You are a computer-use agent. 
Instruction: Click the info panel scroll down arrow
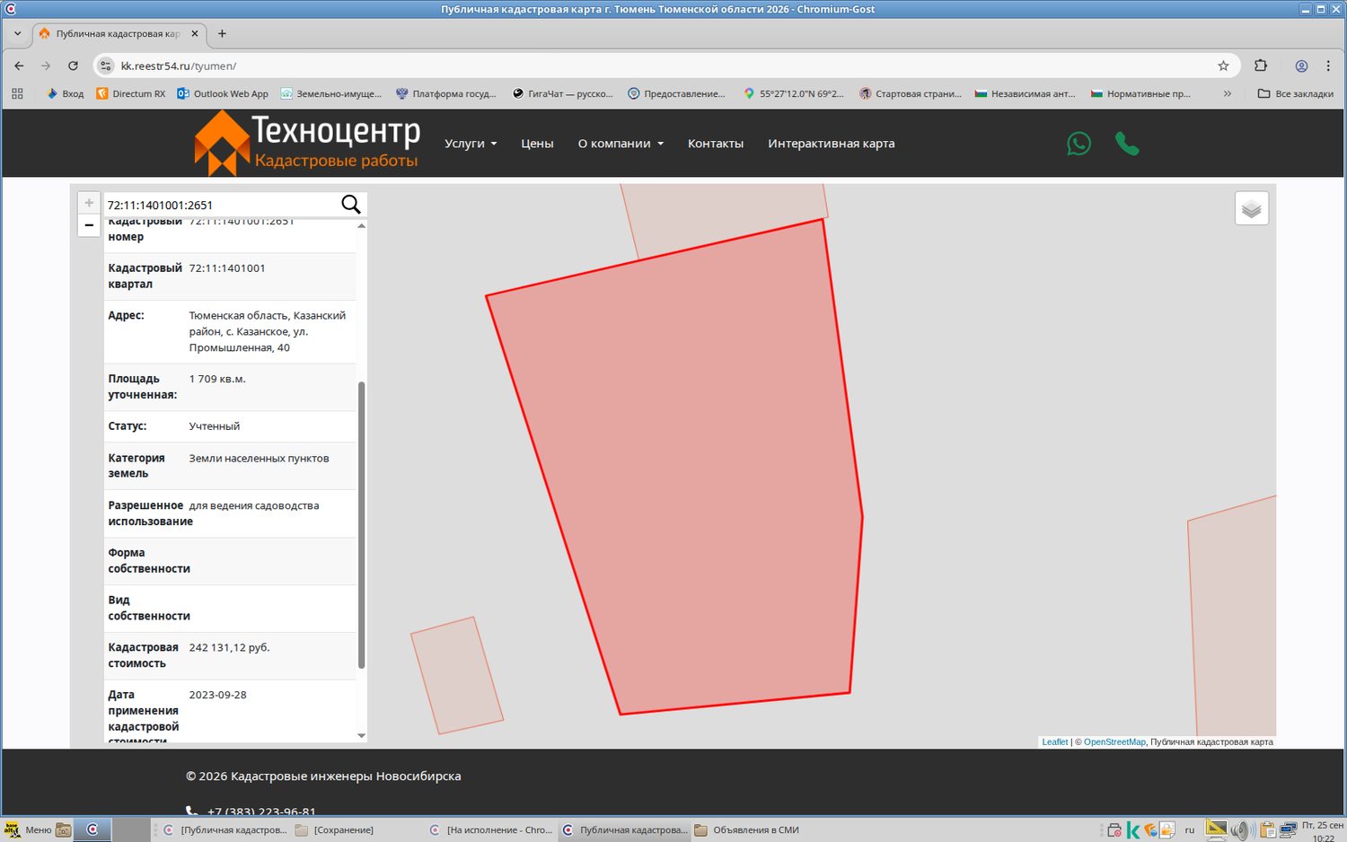tap(362, 735)
